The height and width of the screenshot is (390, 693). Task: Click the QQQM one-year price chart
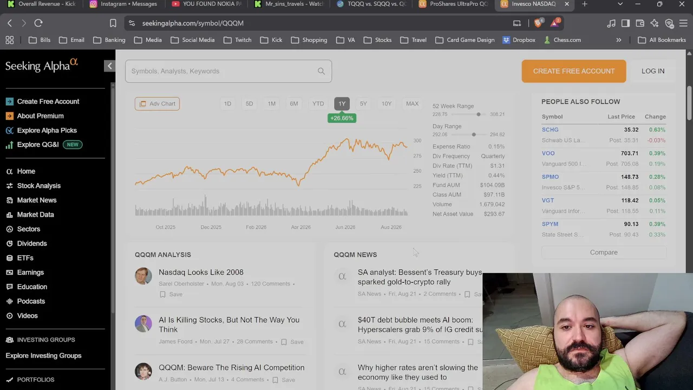271,162
